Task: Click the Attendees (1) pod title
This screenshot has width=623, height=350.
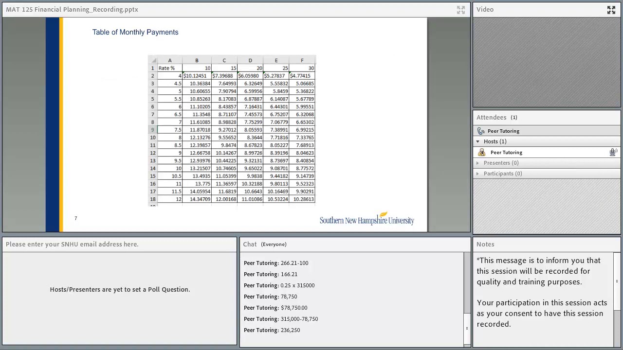Action: tap(497, 117)
